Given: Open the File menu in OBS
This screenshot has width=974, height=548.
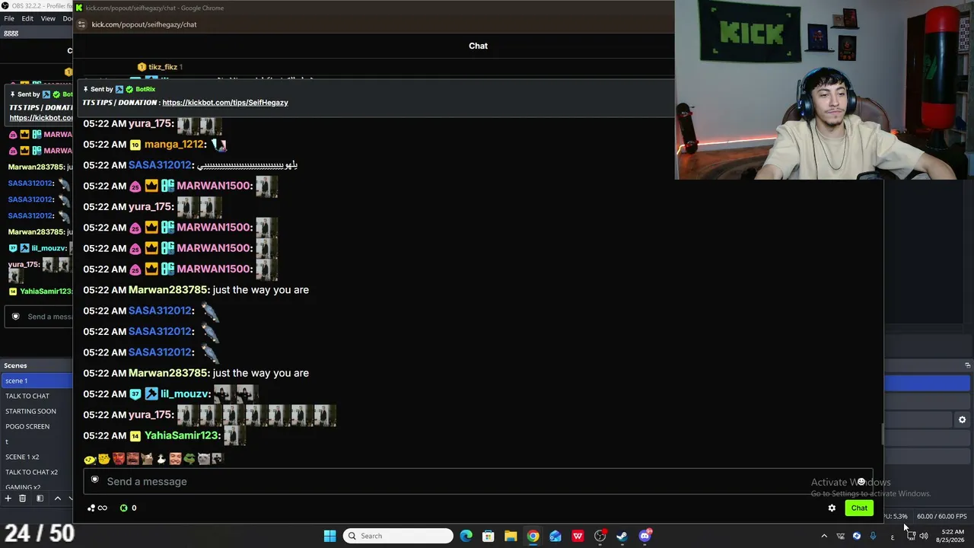Looking at the screenshot, I should point(9,18).
